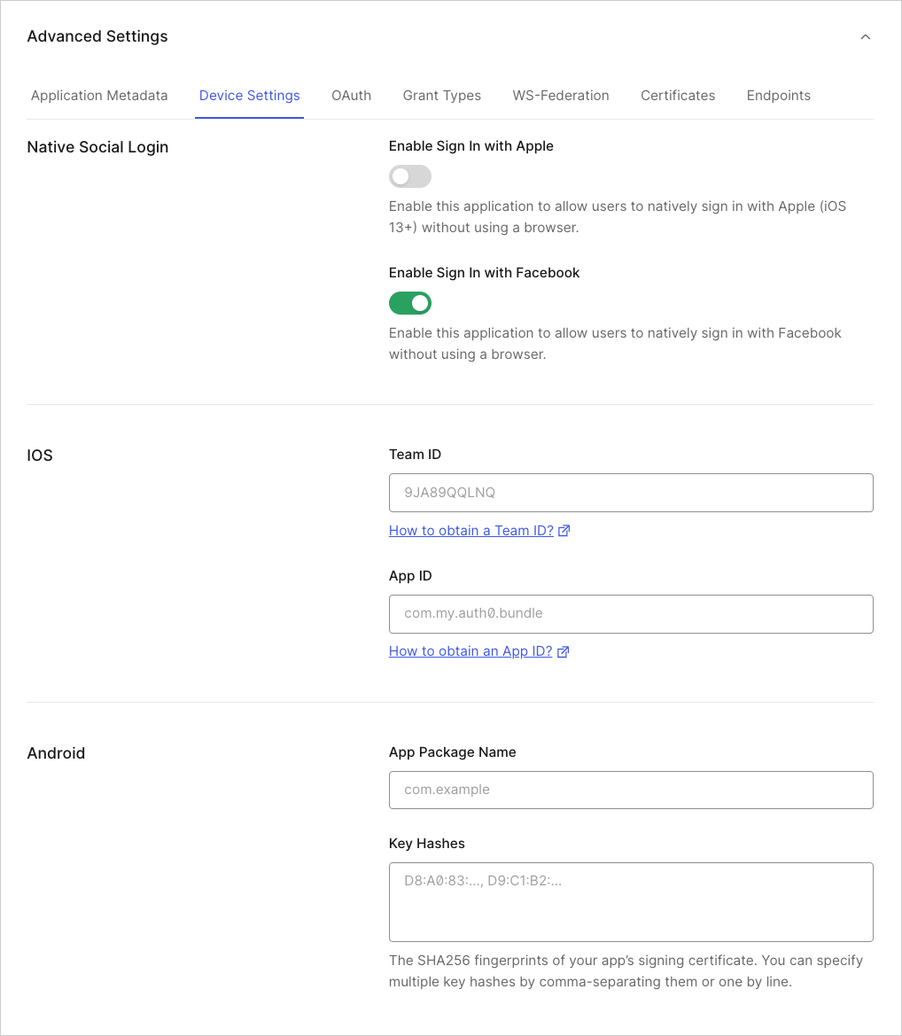This screenshot has height=1036, width=902.
Task: Click inside the Key Hashes text area
Action: [x=631, y=900]
